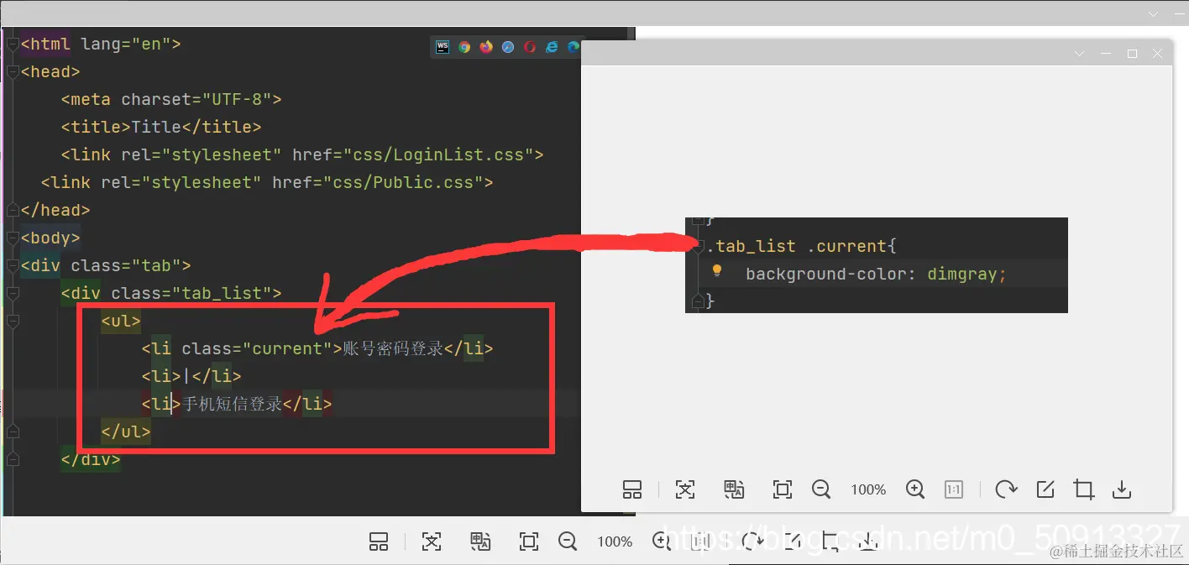Screen dimensions: 1189x565
Task: Click the 手机短信登录 list item text
Action: 233,404
